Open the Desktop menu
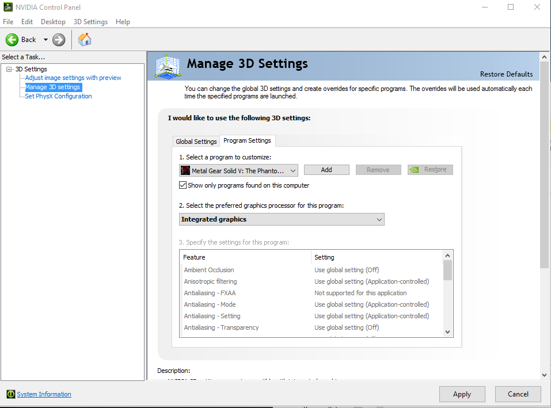This screenshot has width=551, height=408. [x=53, y=22]
